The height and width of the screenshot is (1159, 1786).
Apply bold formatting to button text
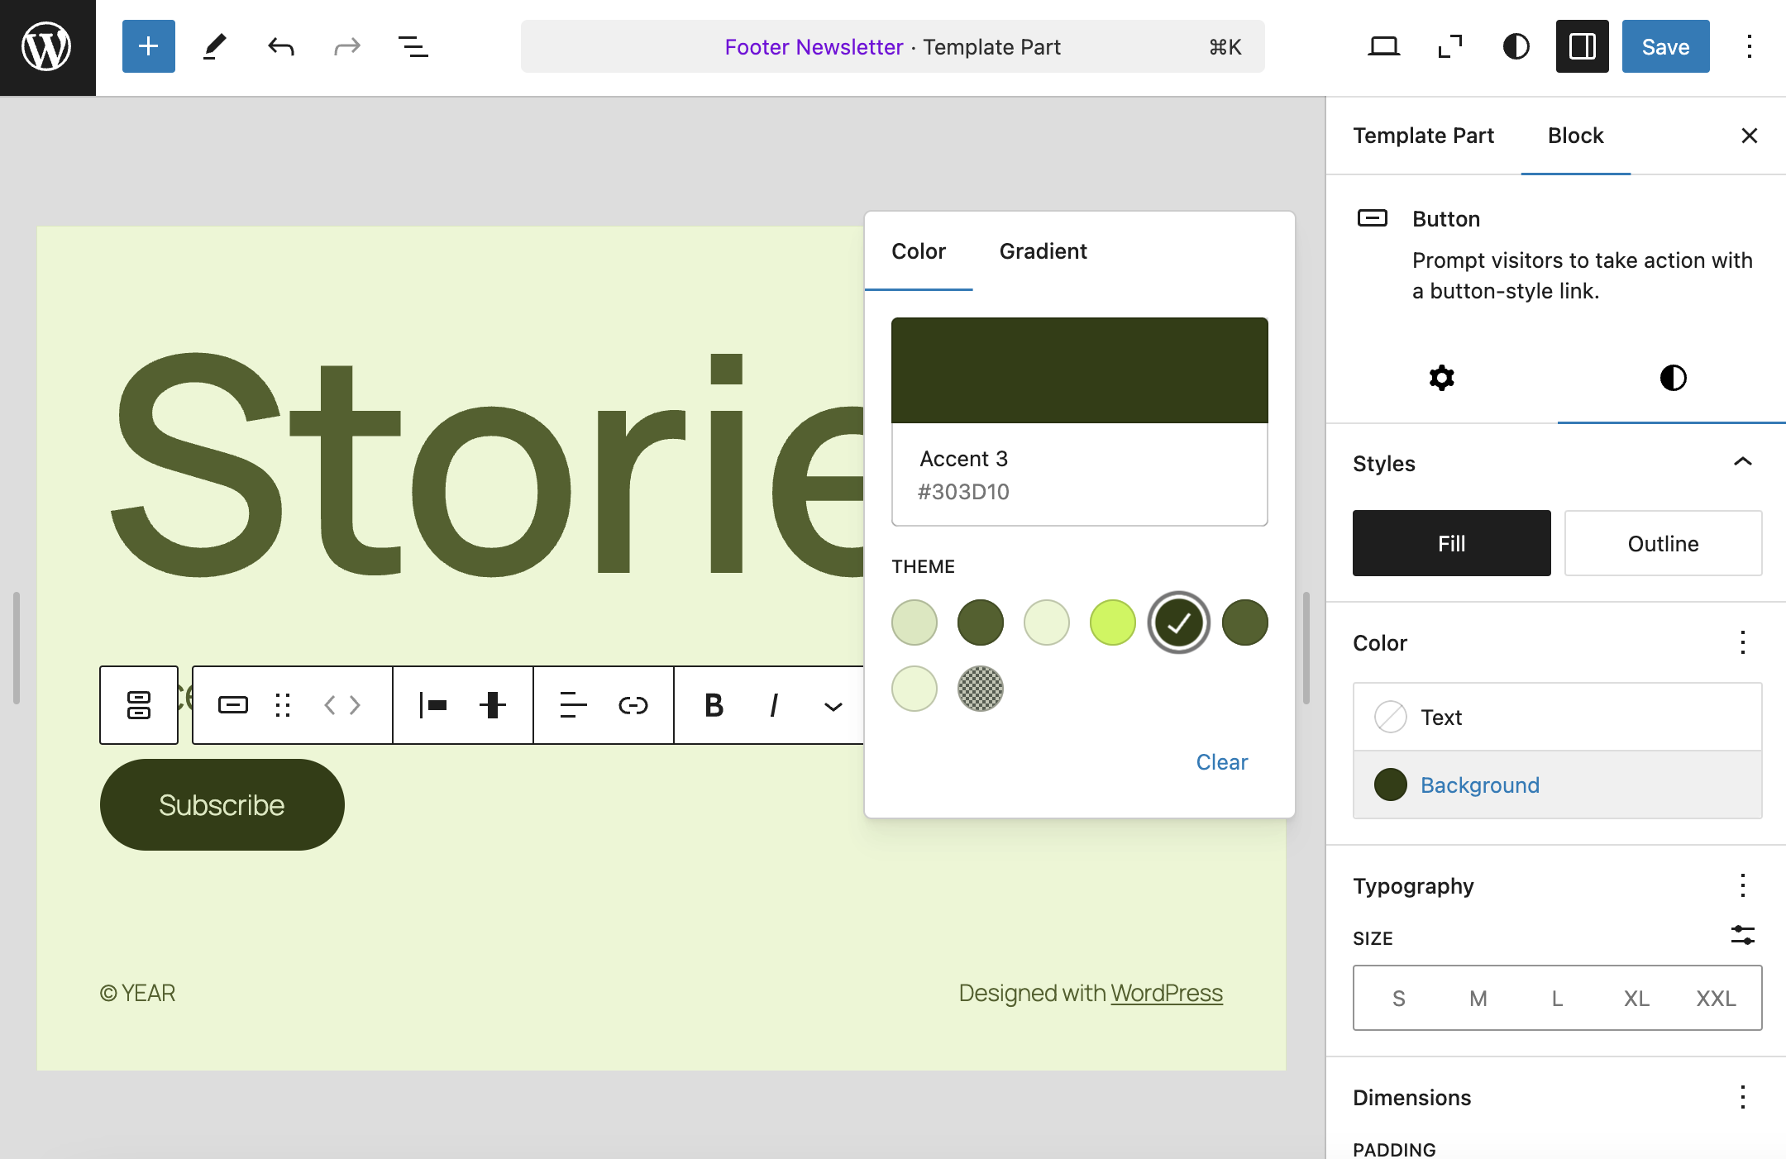[713, 704]
